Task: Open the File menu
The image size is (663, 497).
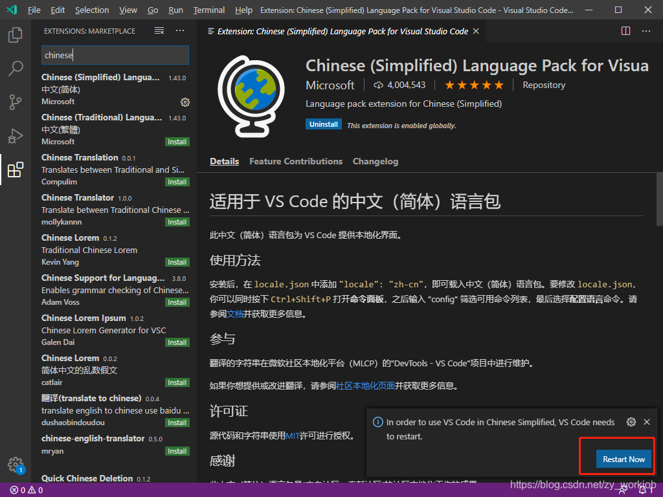Action: [34, 10]
